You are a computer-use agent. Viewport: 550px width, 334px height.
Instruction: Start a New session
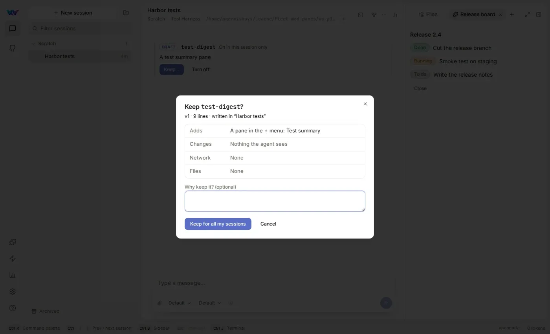[73, 13]
